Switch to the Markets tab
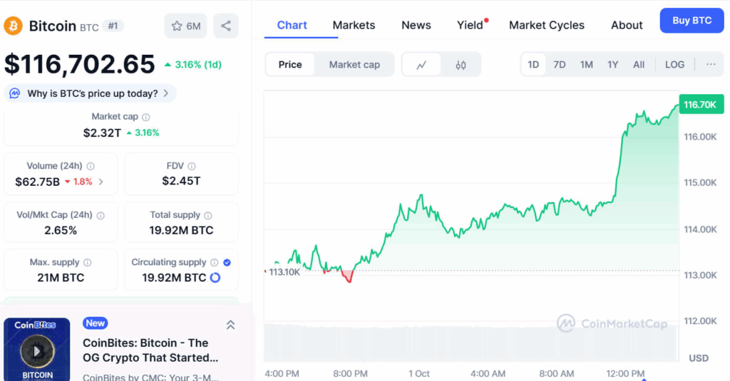The image size is (730, 381). [354, 25]
